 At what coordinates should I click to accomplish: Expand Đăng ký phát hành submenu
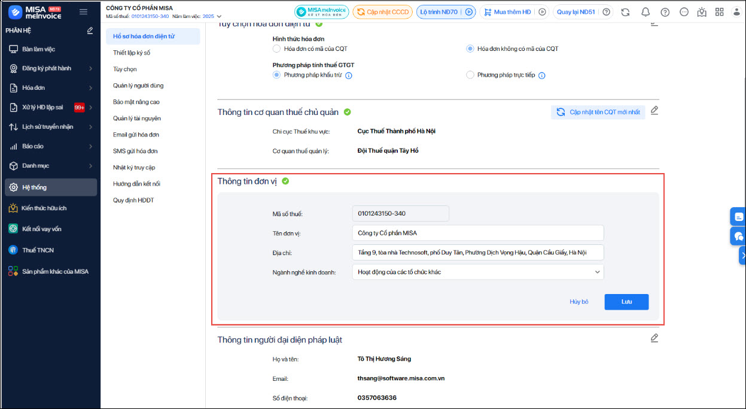pyautogui.click(x=90, y=69)
